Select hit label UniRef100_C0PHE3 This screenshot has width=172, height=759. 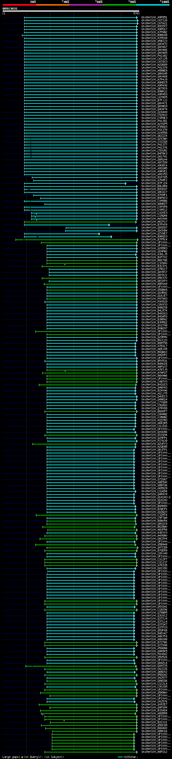tap(154, 118)
